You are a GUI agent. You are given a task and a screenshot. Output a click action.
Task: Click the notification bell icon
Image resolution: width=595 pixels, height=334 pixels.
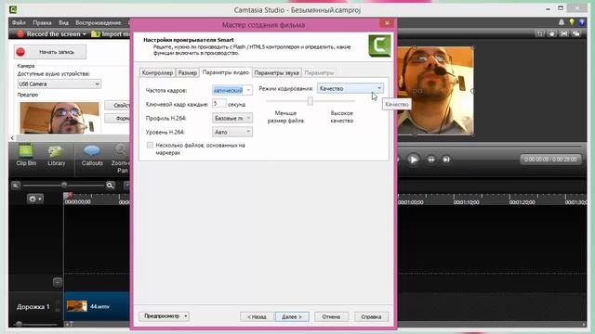coord(562,22)
